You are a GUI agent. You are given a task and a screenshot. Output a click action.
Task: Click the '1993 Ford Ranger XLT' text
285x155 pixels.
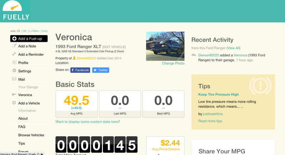[78, 46]
